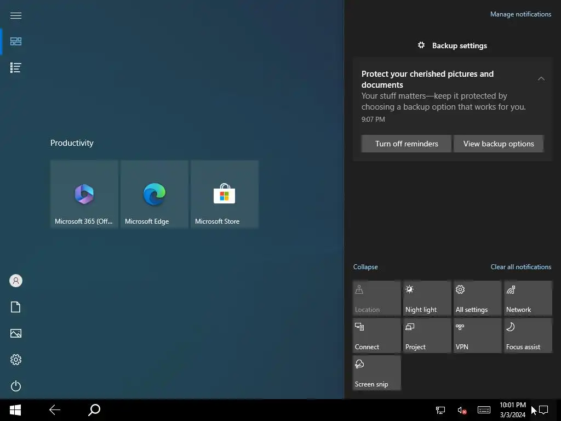This screenshot has width=561, height=421.
Task: Open the Documents folder icon
Action: [x=16, y=307]
